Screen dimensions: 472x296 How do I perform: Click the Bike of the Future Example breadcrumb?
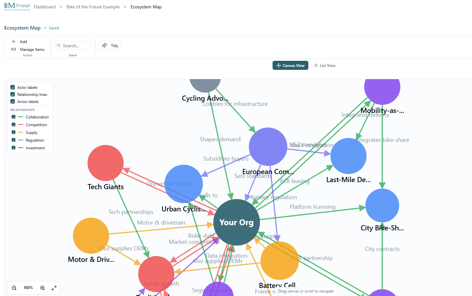coord(93,6)
